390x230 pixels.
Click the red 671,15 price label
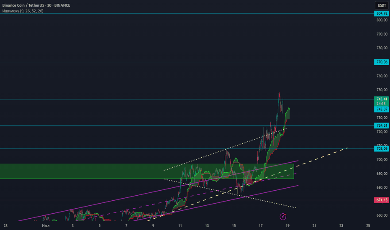pos(382,200)
